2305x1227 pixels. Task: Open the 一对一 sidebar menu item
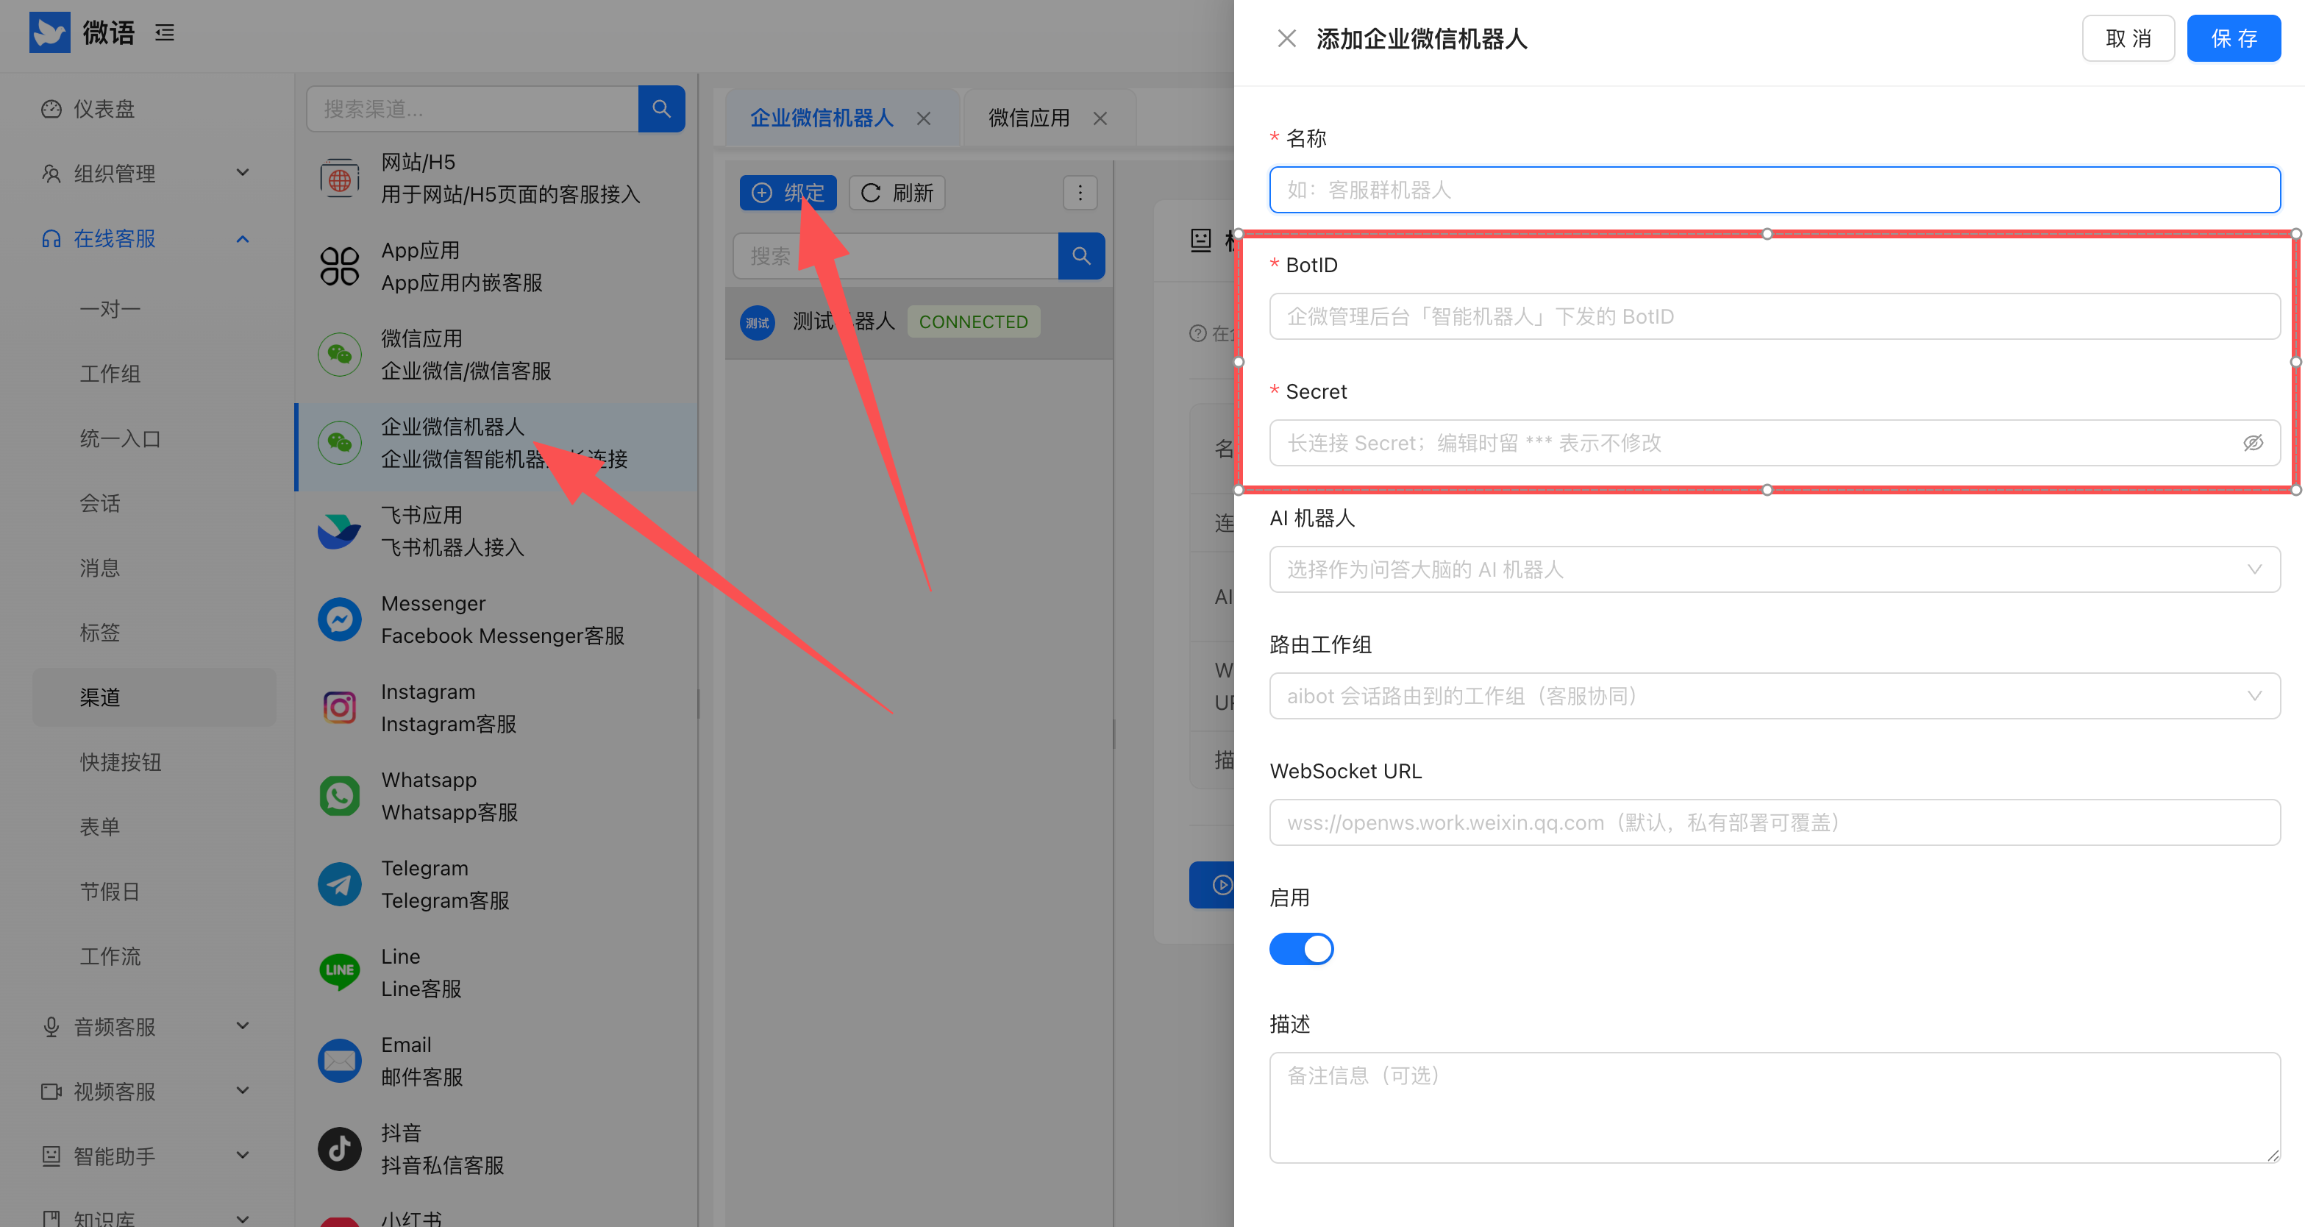click(x=154, y=309)
